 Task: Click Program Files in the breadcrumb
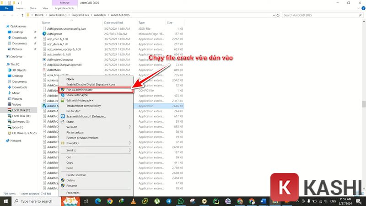(x=80, y=15)
